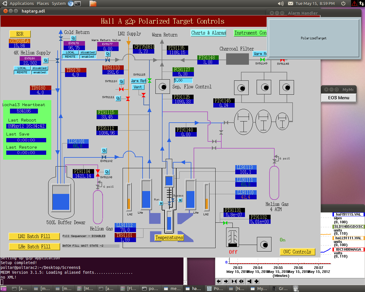
Task: Select disabled for EV9178
Action: pos(88,52)
